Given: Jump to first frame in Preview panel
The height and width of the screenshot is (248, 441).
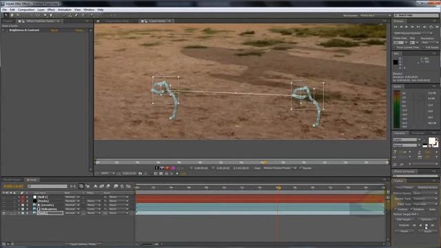Looking at the screenshot, I should [396, 27].
